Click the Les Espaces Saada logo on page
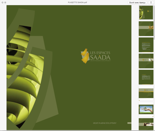The width and height of the screenshot is (155, 131). pyautogui.click(x=96, y=56)
